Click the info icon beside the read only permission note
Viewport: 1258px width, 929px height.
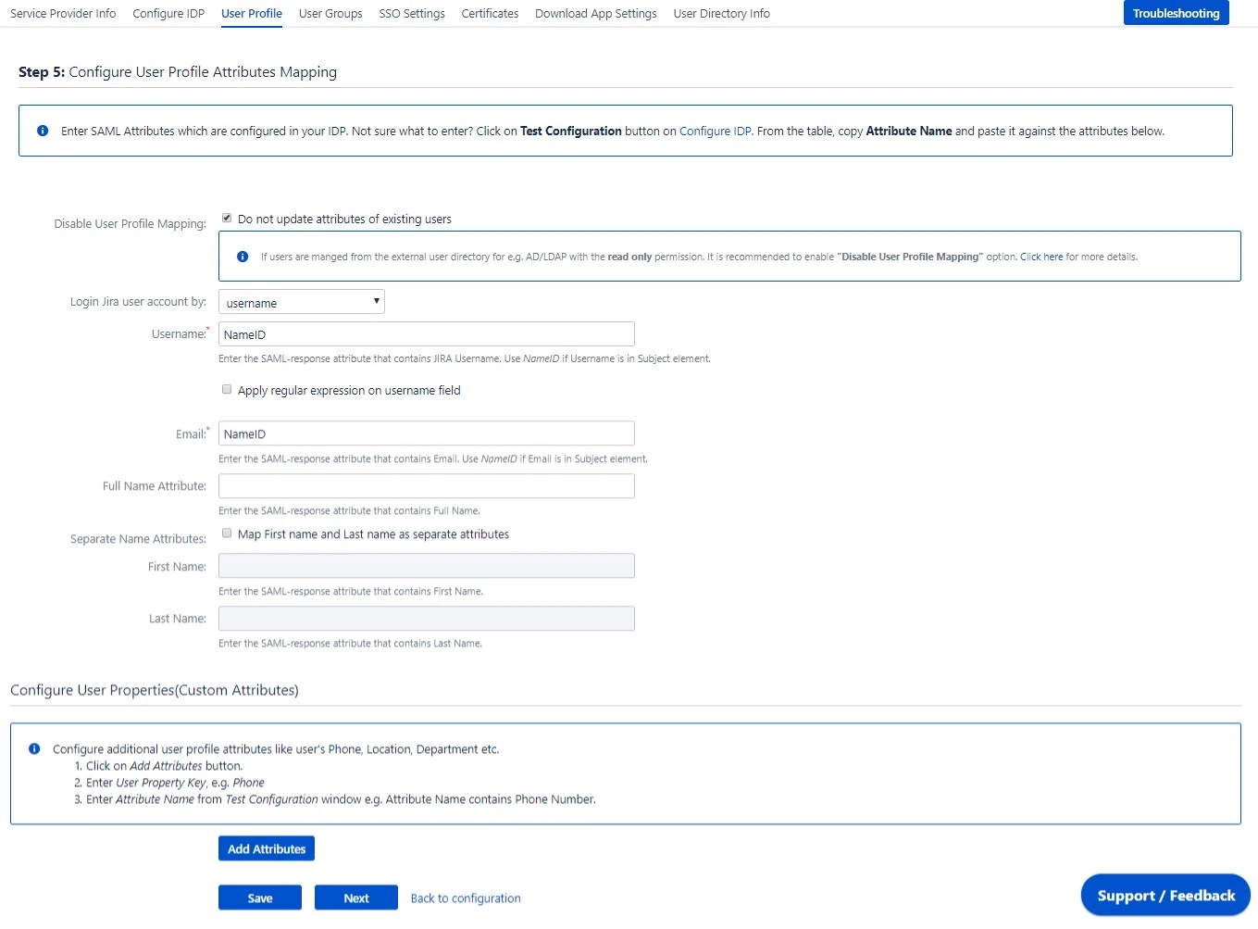click(x=243, y=257)
